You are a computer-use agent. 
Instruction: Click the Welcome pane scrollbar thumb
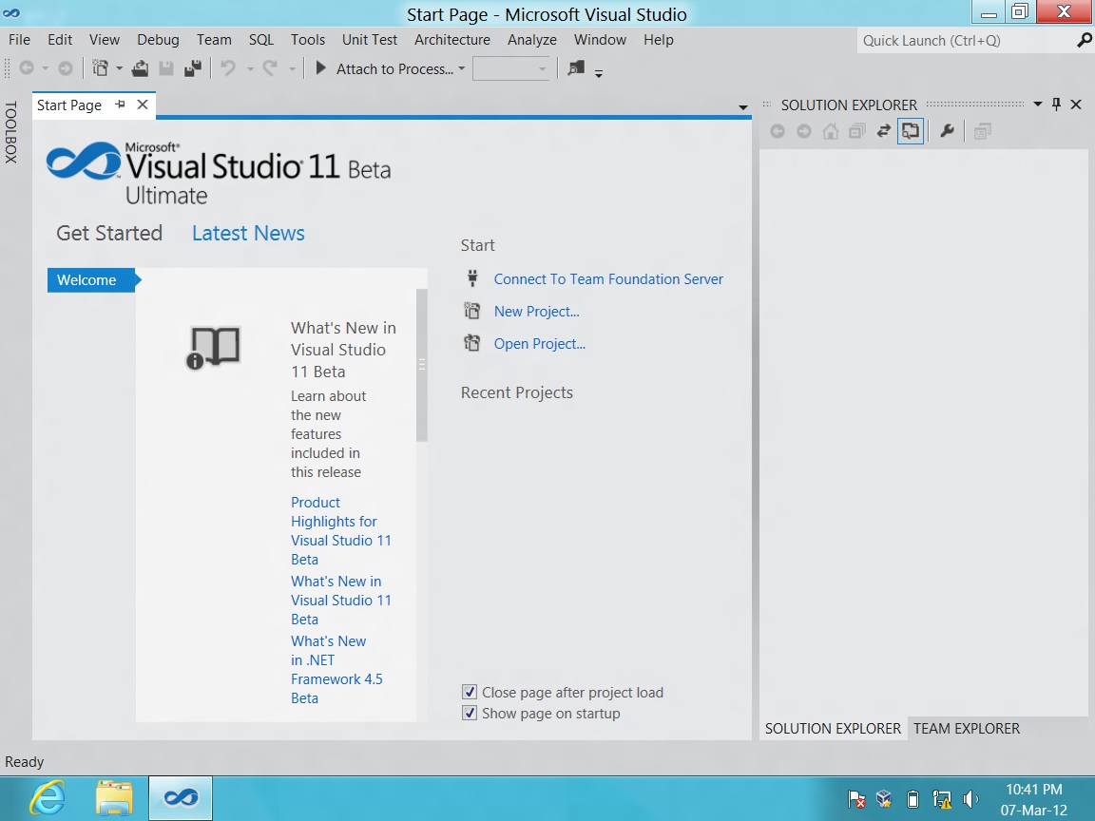pos(421,365)
